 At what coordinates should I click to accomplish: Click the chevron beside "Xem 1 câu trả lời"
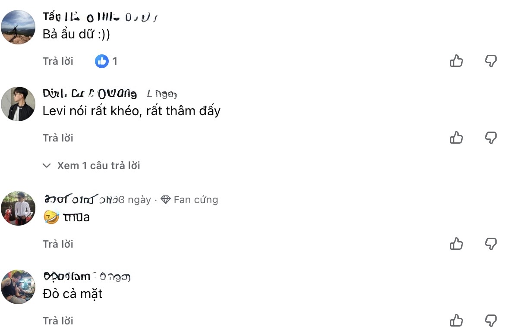[47, 166]
